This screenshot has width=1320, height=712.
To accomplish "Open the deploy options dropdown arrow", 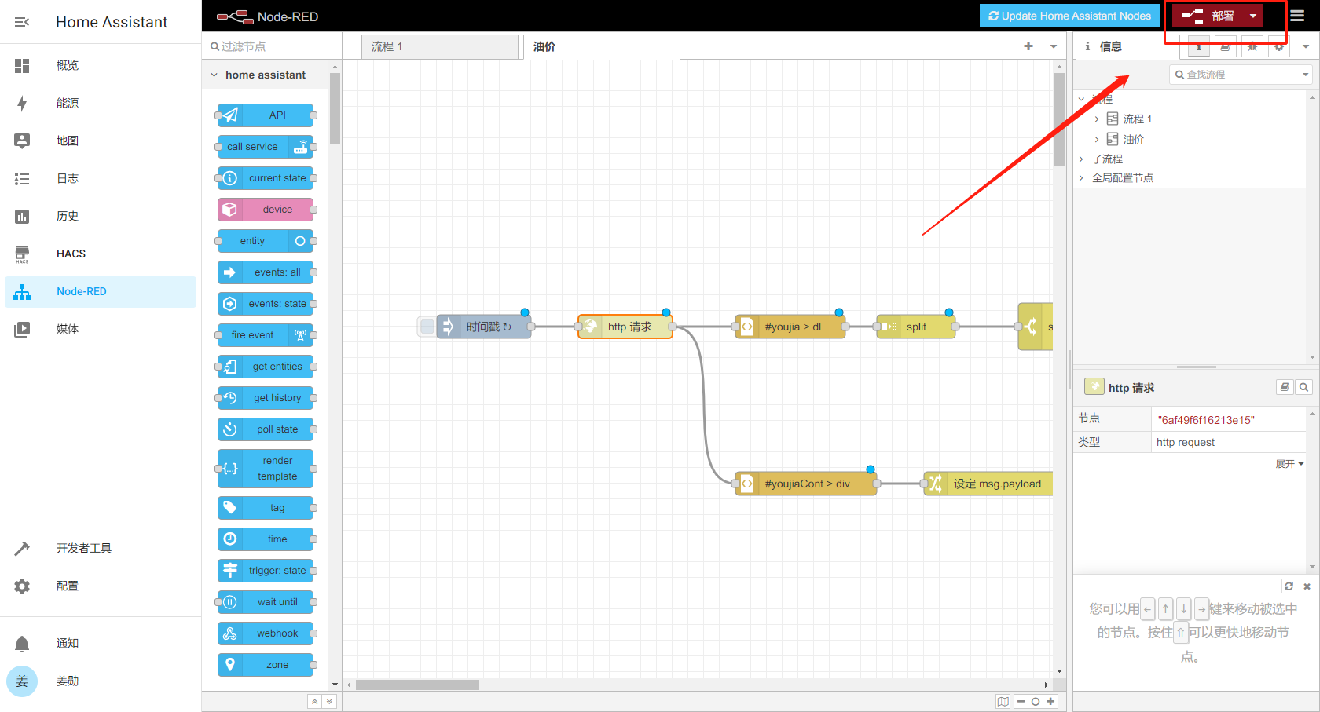I will [x=1253, y=16].
